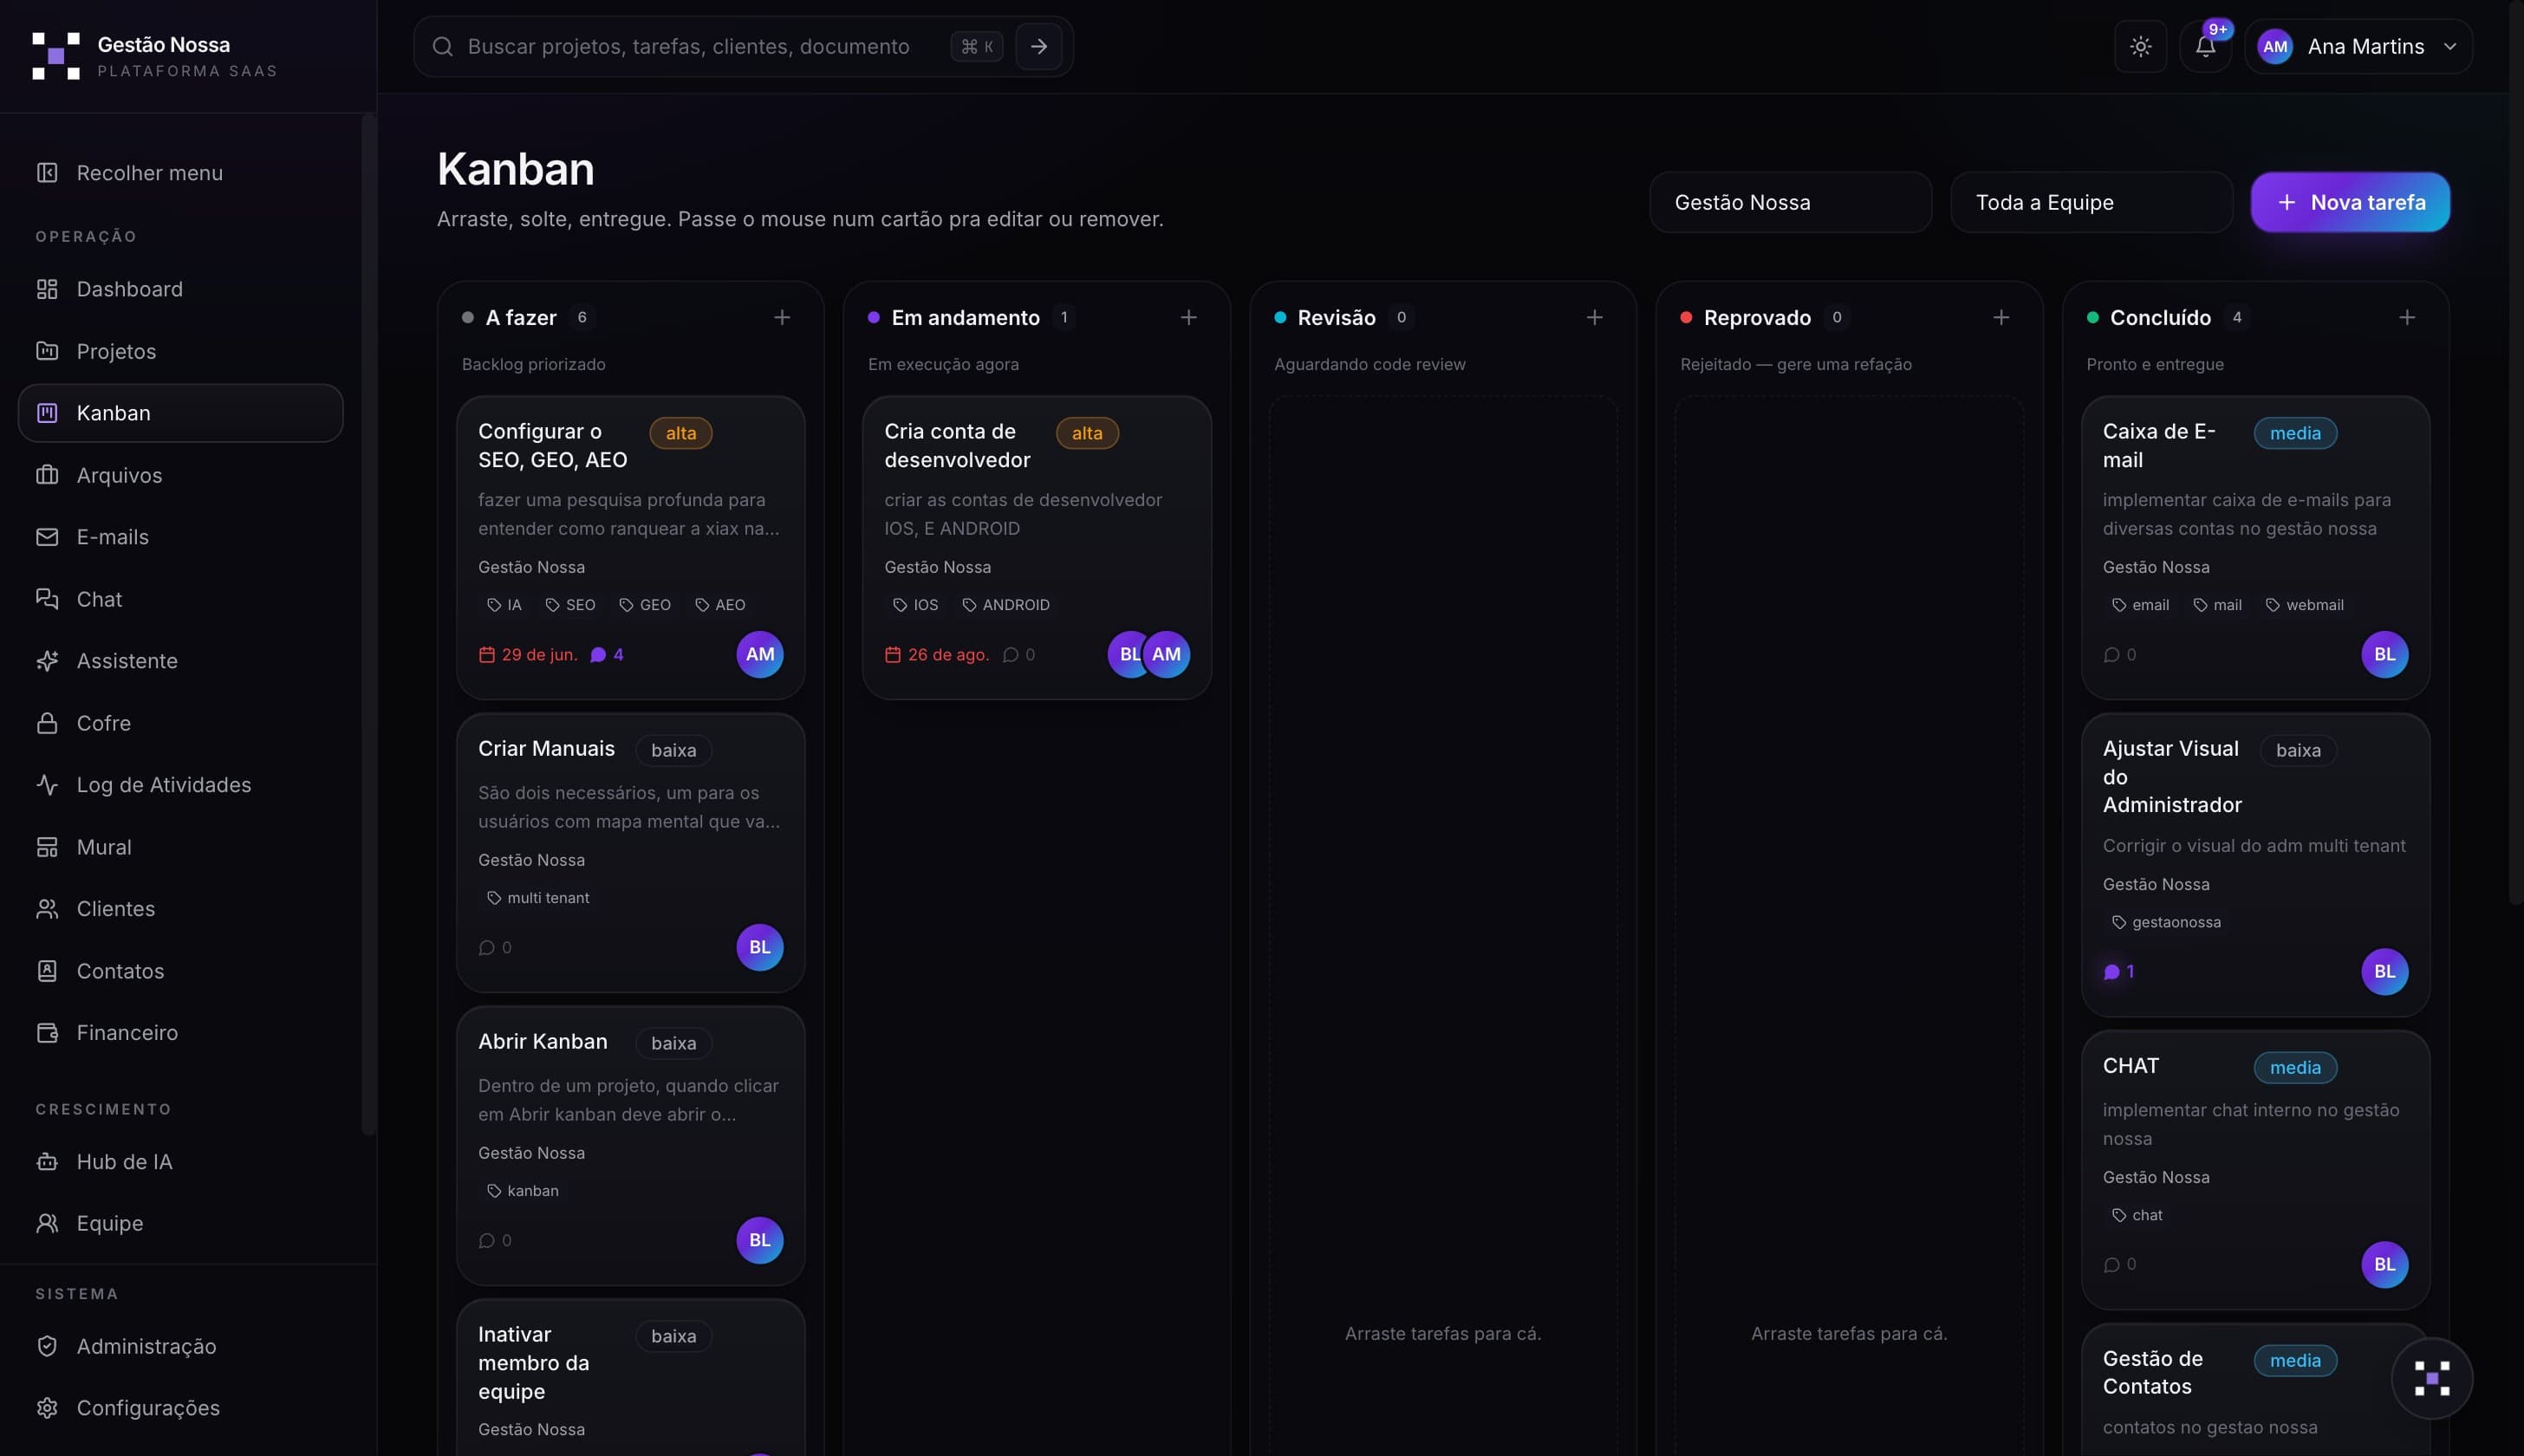The height and width of the screenshot is (1456, 2524).
Task: Open the floating assistant logo button
Action: (2431, 1378)
